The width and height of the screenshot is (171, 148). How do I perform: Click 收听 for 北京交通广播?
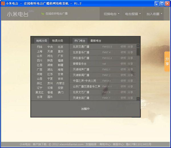click(123, 47)
